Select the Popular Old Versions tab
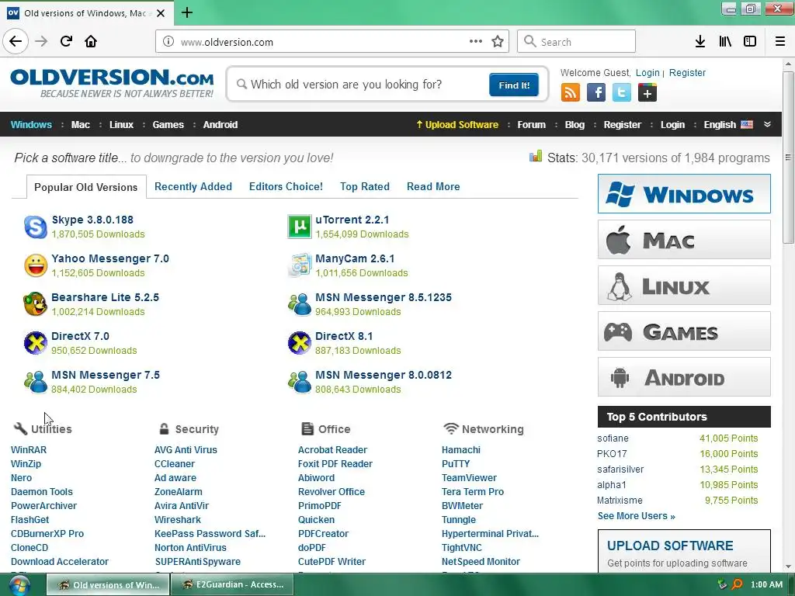 pyautogui.click(x=86, y=187)
